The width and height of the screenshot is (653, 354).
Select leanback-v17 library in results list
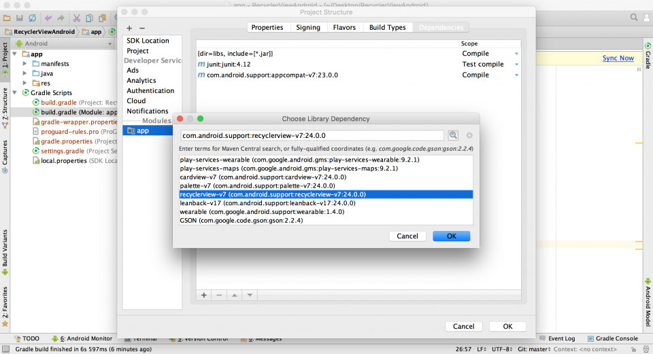click(x=326, y=203)
